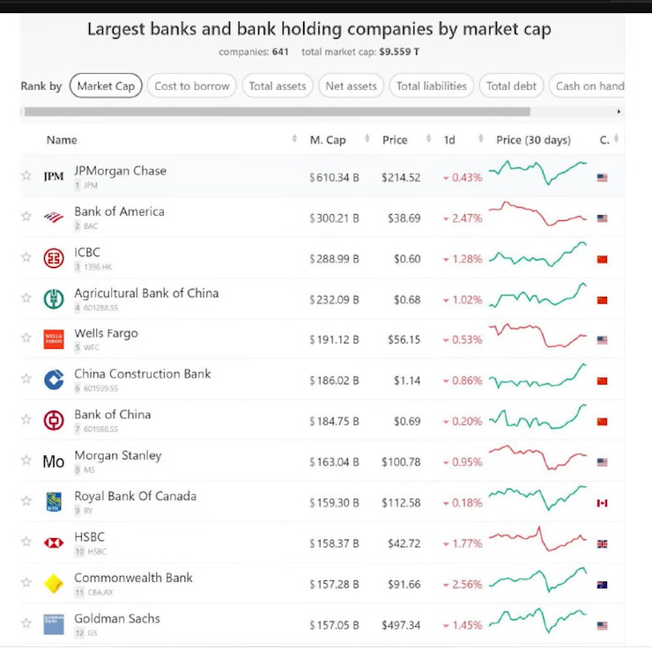Screen dimensions: 652x664
Task: Click the $497.34 price value
Action: 401,625
